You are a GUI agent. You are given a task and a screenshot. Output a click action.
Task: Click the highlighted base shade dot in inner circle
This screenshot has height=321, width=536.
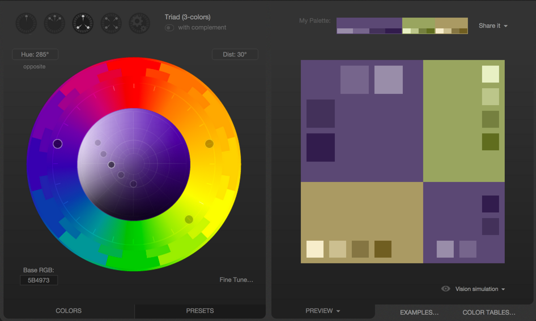click(111, 165)
